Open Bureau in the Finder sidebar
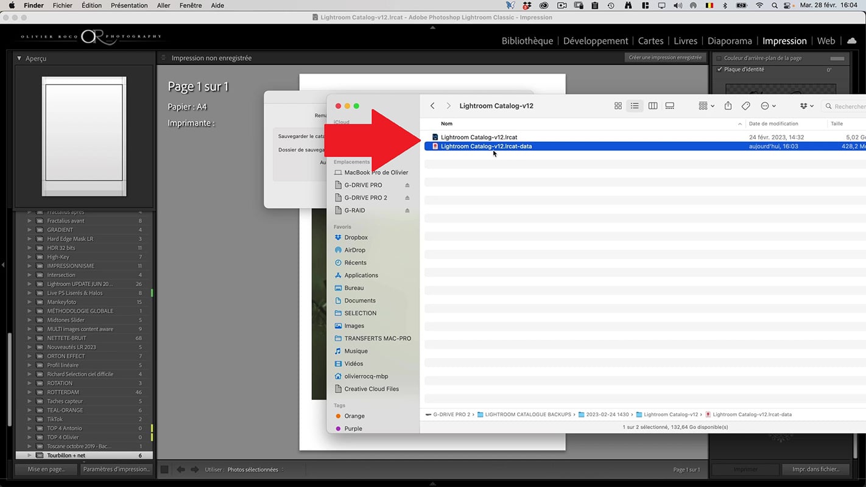 tap(354, 288)
